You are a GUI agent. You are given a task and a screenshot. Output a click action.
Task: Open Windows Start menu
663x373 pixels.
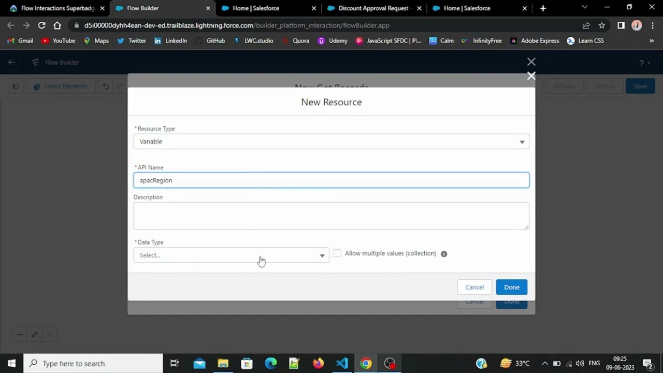tap(11, 363)
